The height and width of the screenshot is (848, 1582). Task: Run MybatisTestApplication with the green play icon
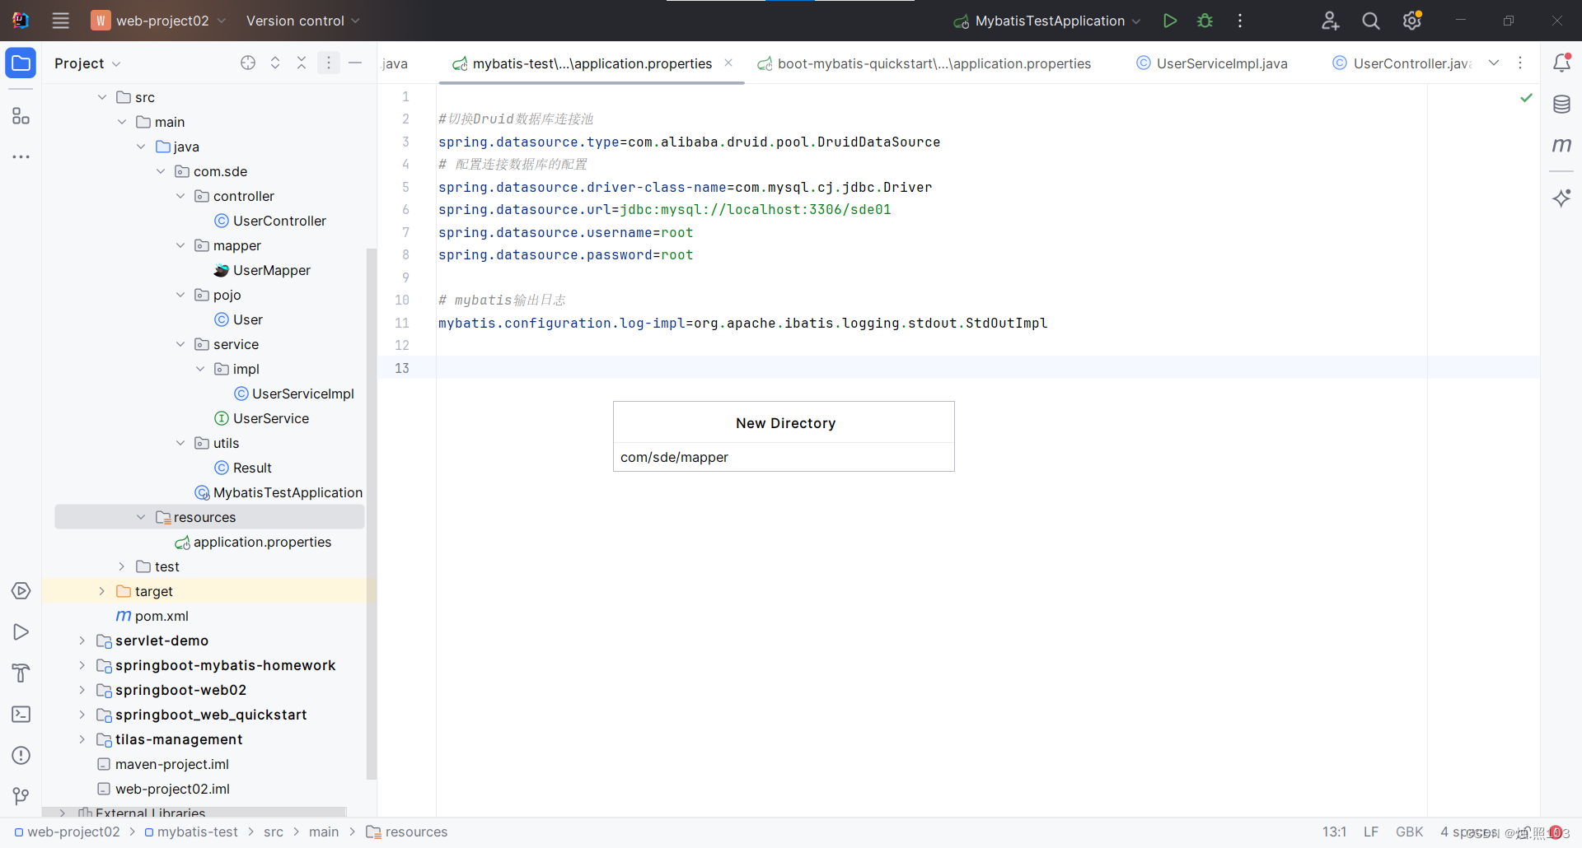(x=1169, y=21)
